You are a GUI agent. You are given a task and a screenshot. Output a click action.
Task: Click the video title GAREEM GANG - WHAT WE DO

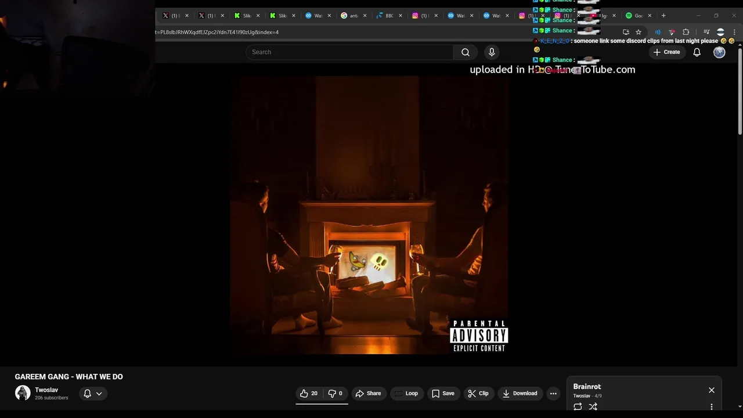coord(69,377)
